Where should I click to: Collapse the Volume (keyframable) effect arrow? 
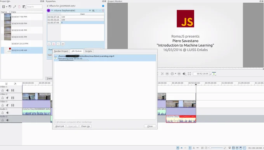pos(52,10)
